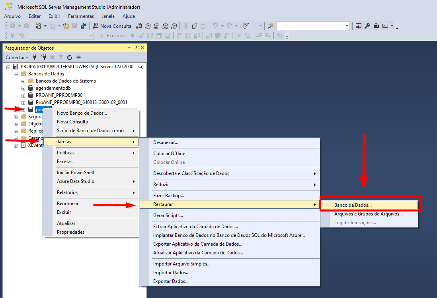The width and height of the screenshot is (437, 298).
Task: Choose Iniciar PowerShell
Action: point(91,172)
